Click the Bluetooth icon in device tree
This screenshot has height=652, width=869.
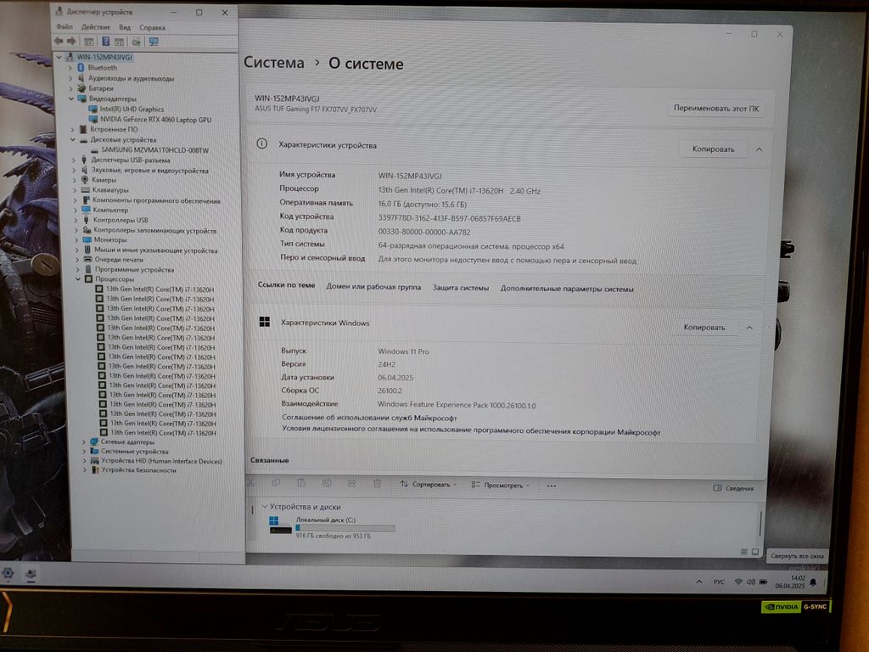point(81,68)
